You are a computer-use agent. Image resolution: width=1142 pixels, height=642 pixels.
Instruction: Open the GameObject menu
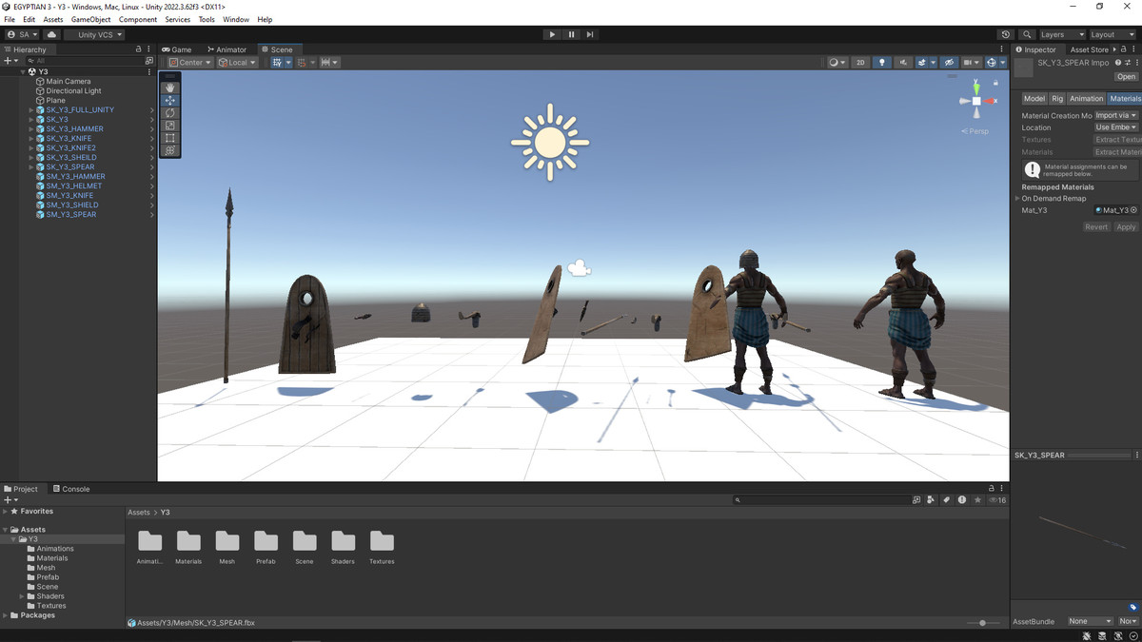(x=90, y=19)
